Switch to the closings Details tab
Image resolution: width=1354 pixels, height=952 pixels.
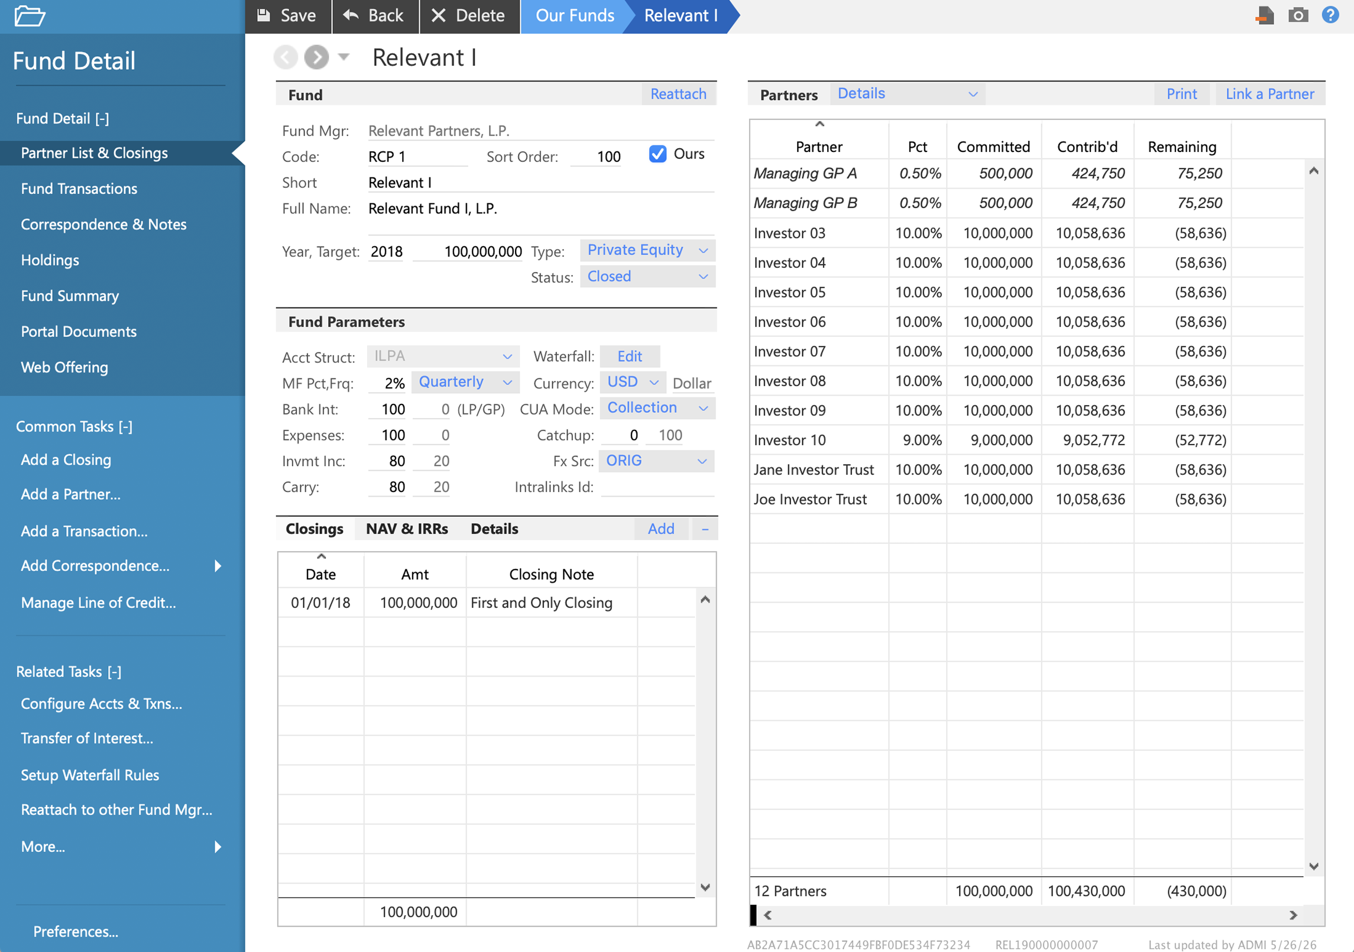pyautogui.click(x=494, y=529)
